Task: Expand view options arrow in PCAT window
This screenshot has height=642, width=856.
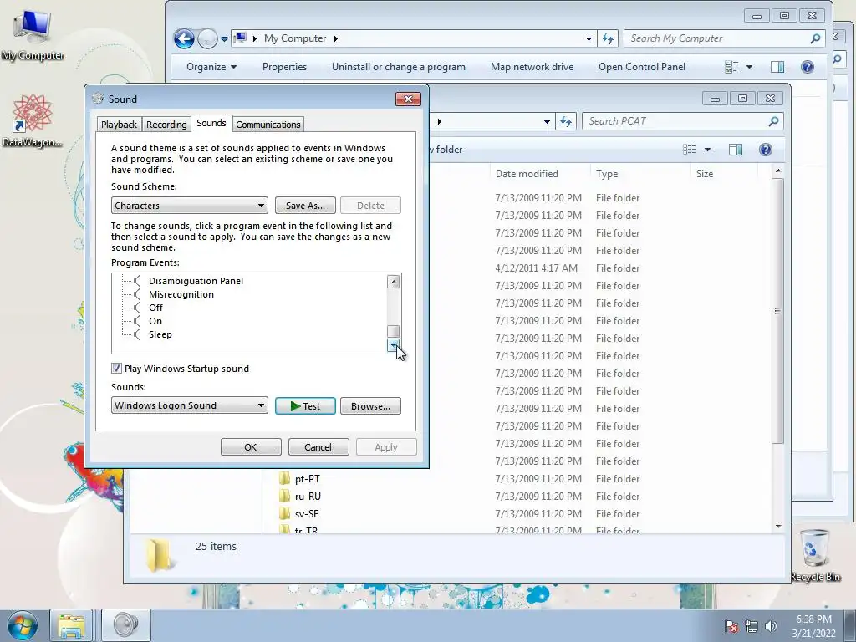Action: (707, 150)
